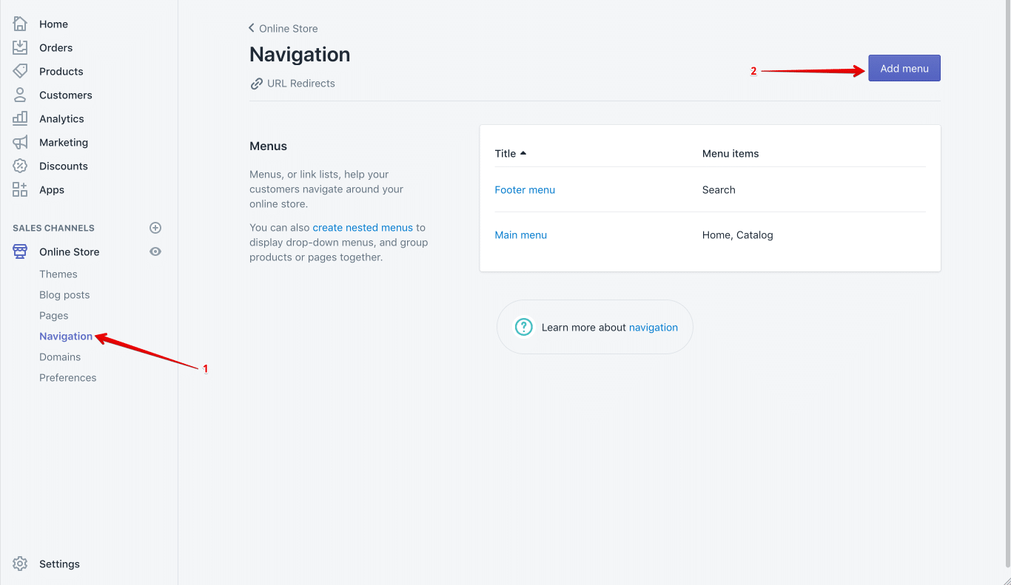Click the URL Redirects link icon
Viewport: 1011px width, 585px height.
coord(256,83)
